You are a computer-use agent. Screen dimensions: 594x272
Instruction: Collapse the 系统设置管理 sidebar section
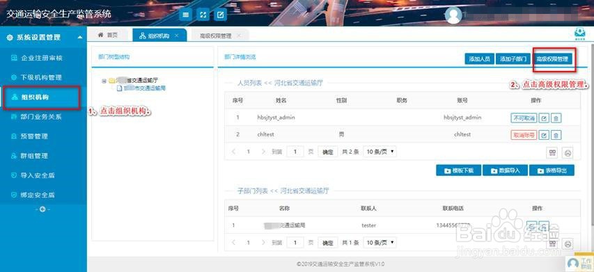point(80,38)
